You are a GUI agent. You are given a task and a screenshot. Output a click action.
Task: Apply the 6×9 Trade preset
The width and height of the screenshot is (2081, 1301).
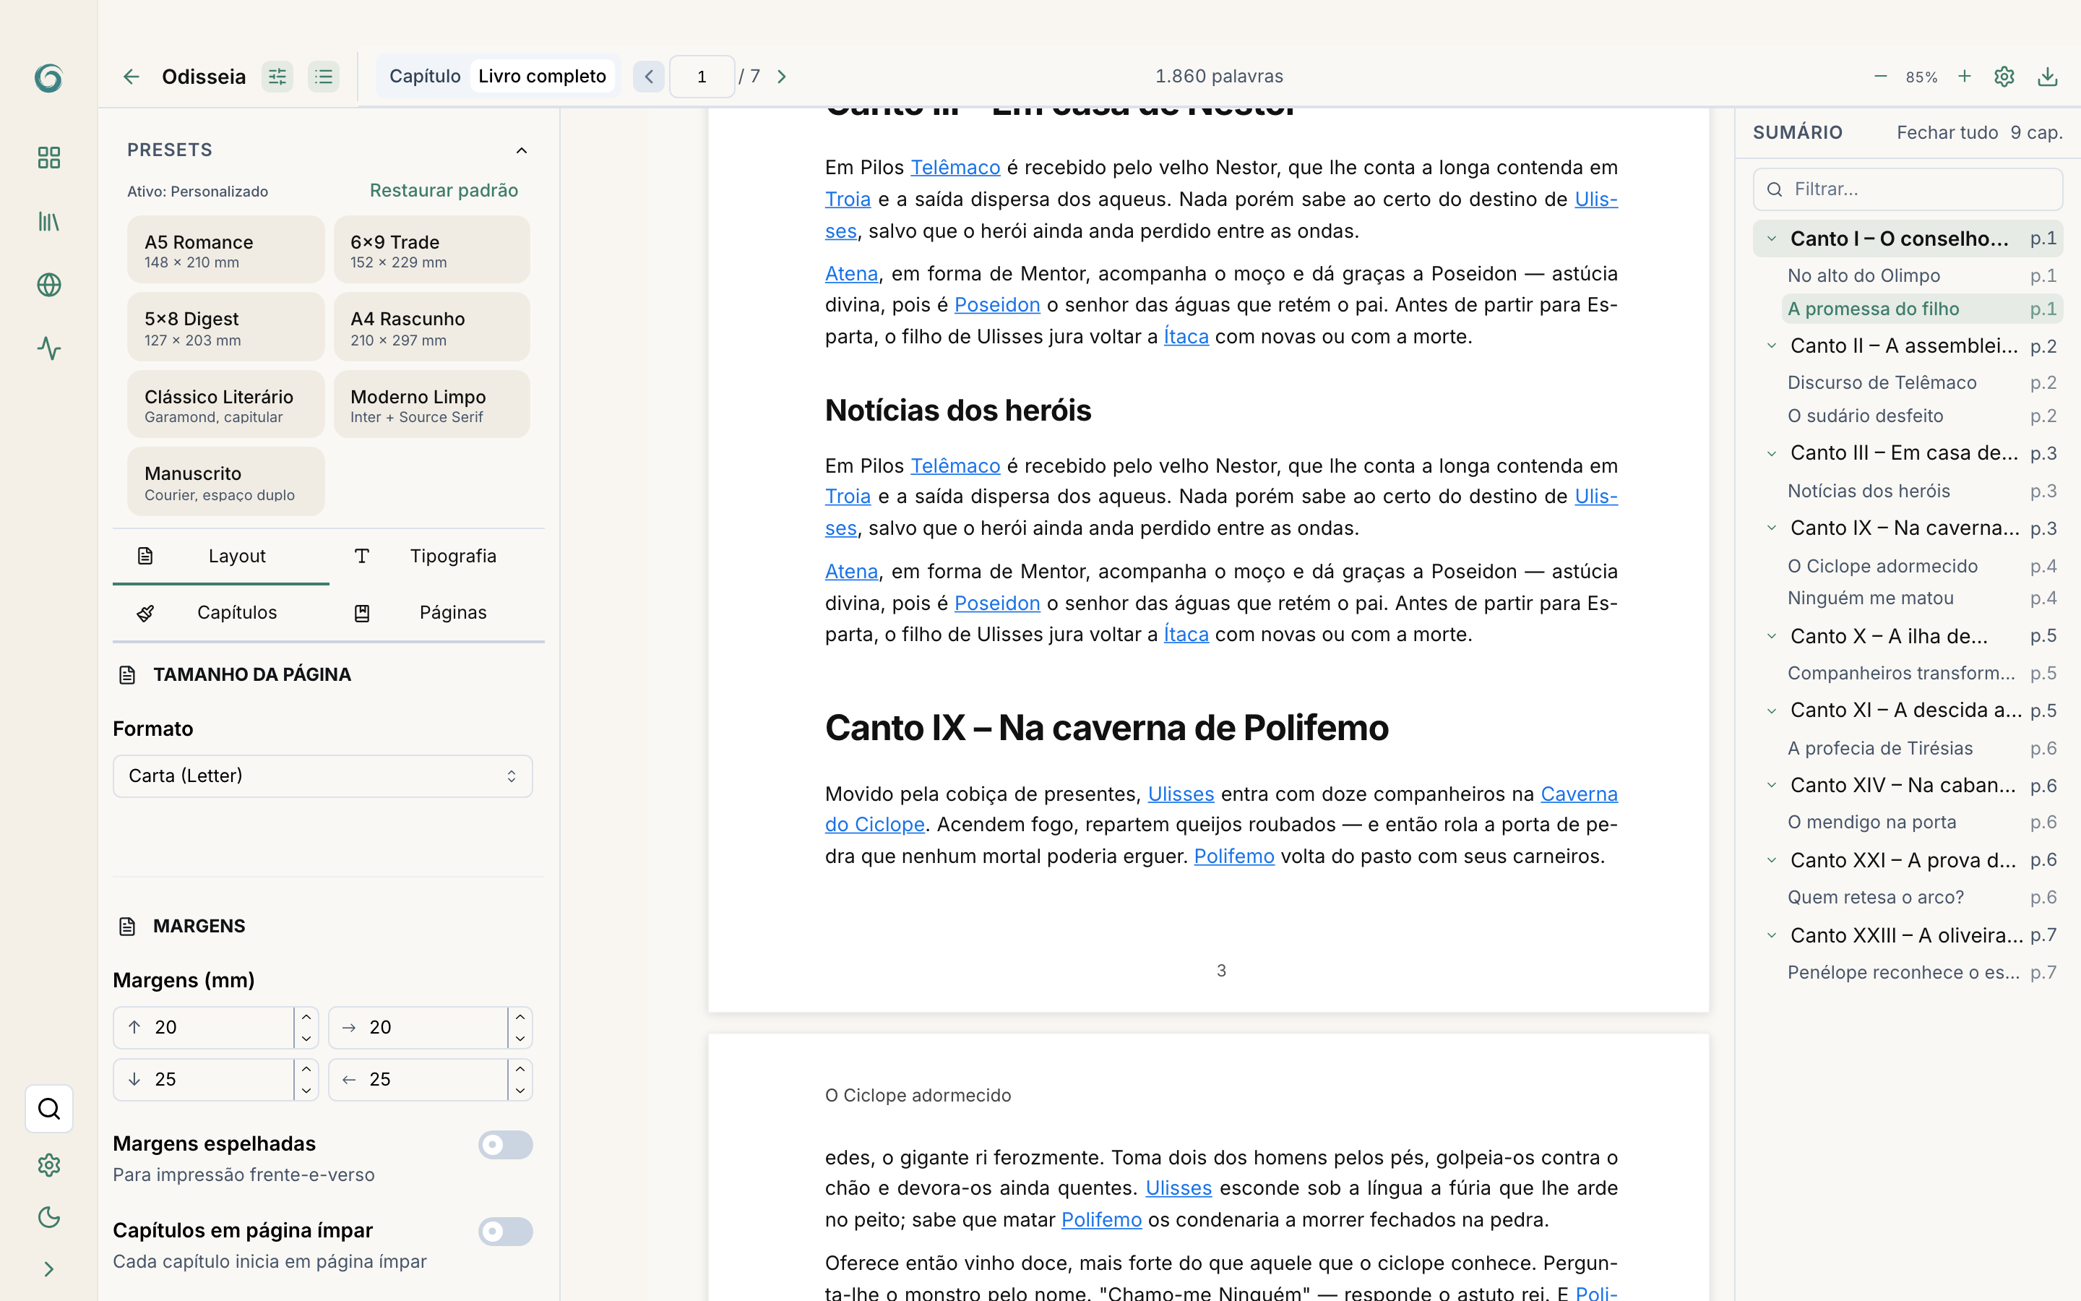431,249
